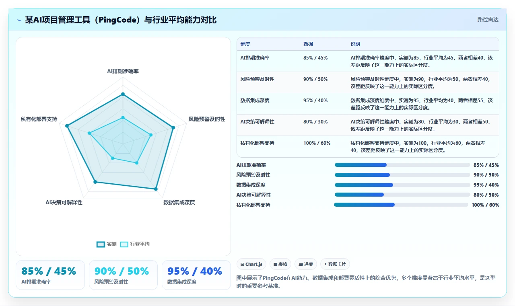Click the 私有化部署支持 label in the progress list
515x306 pixels.
253,205
